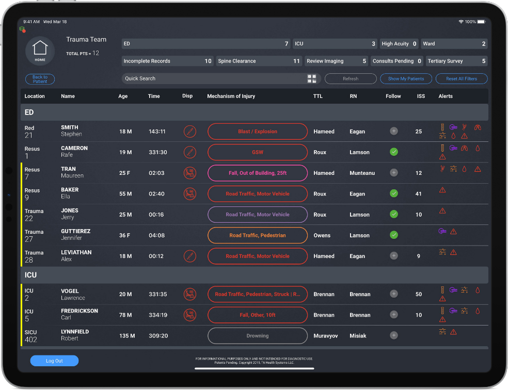Click test tube lab alert for Cameron
Image resolution: width=508 pixels, height=390 pixels.
point(442,148)
